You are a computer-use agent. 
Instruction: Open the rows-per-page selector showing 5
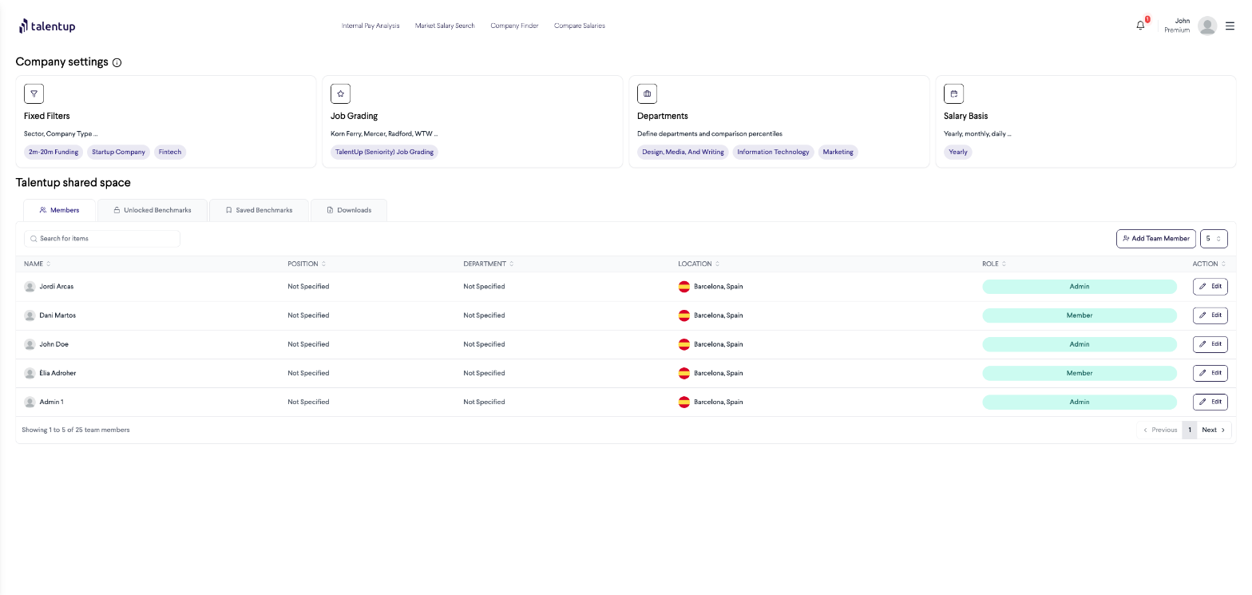(x=1213, y=238)
